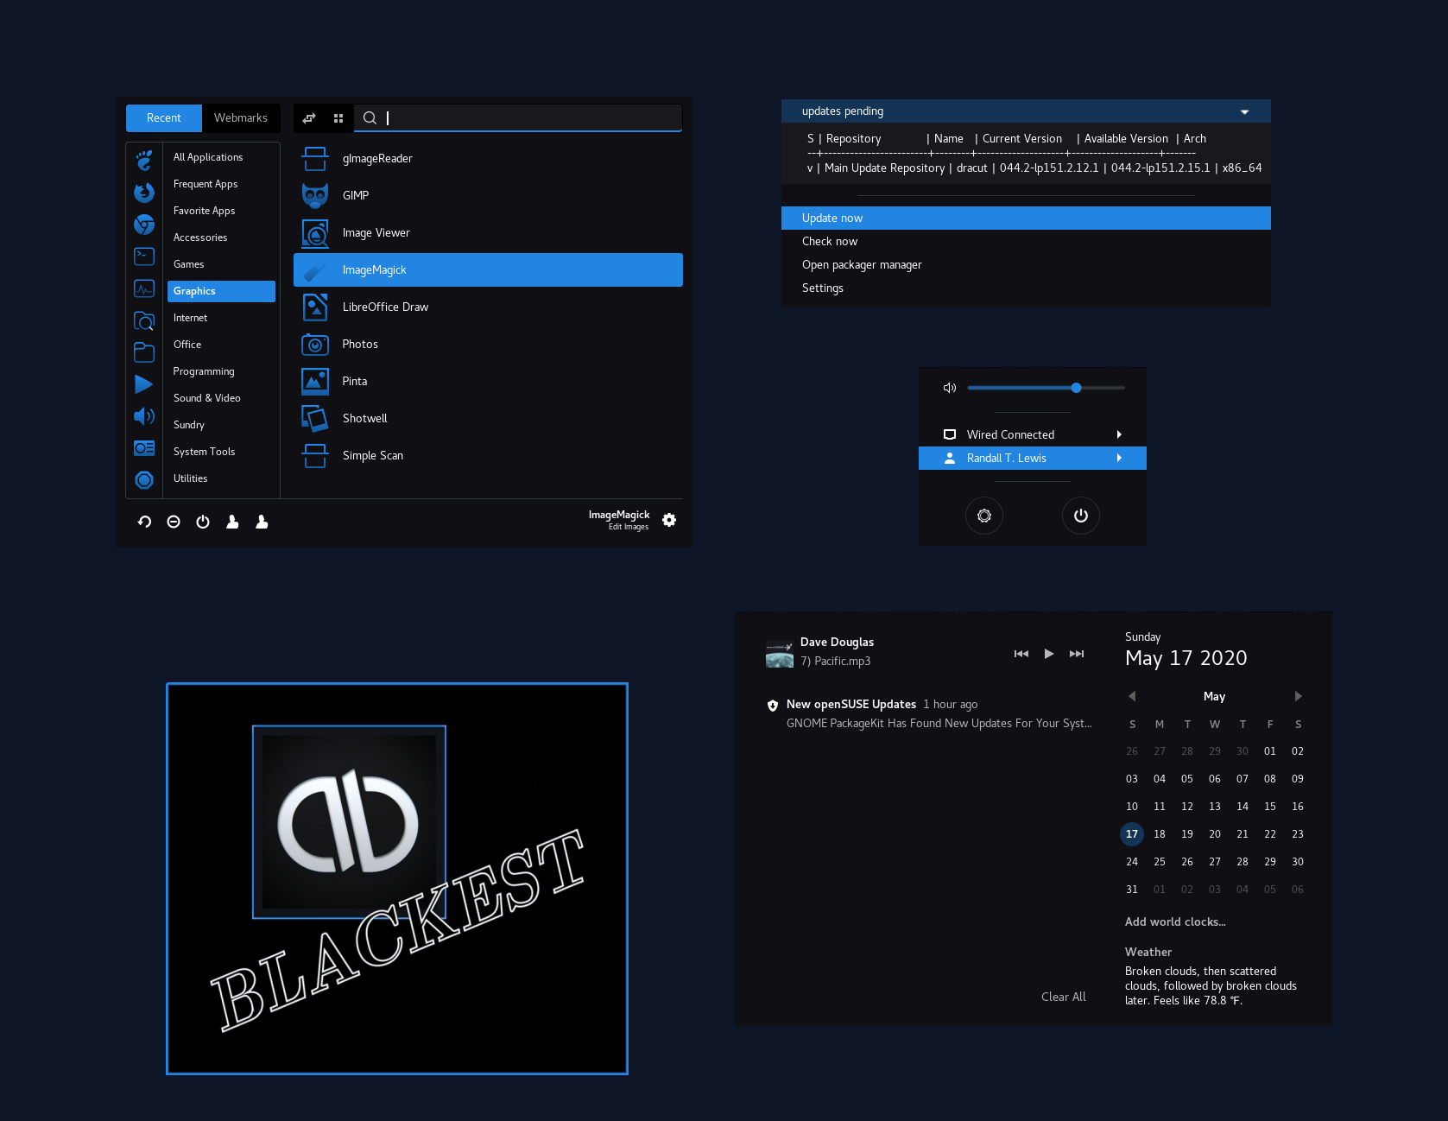Open the Blackest logo thumbnail

pyautogui.click(x=349, y=822)
